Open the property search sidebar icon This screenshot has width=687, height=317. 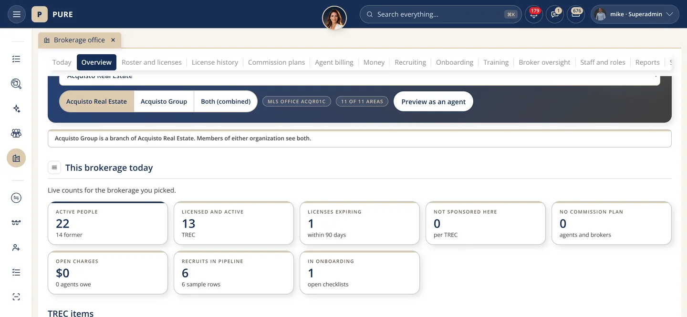[x=16, y=84]
